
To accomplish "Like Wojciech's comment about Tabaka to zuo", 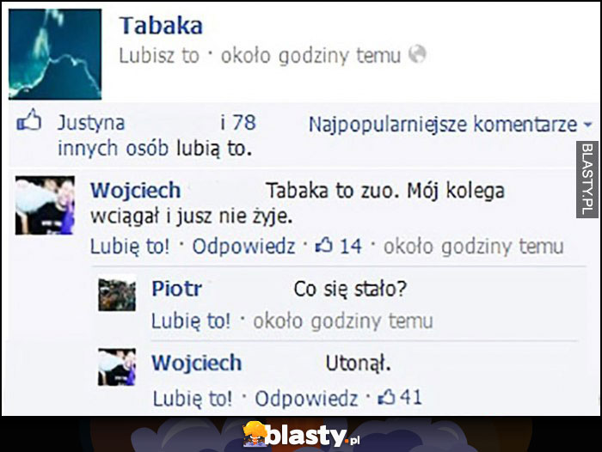I will [x=130, y=246].
